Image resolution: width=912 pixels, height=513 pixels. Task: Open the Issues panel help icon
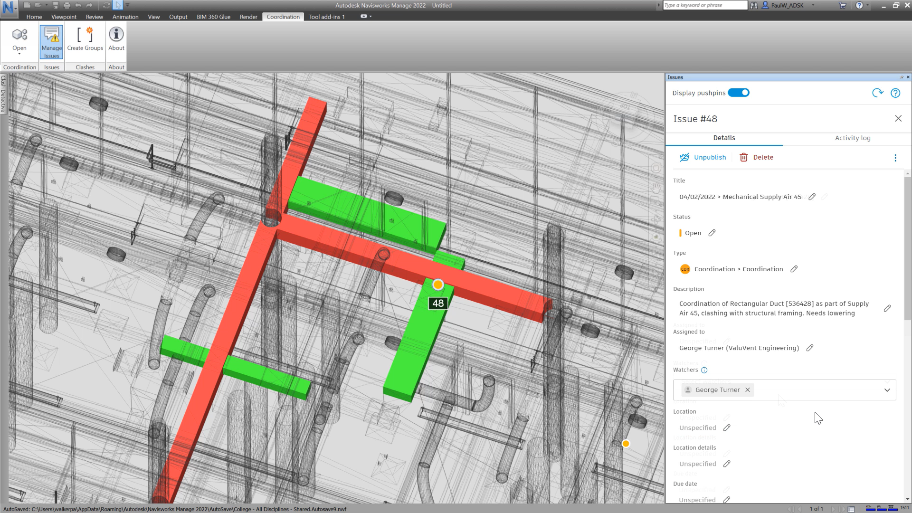click(x=895, y=93)
